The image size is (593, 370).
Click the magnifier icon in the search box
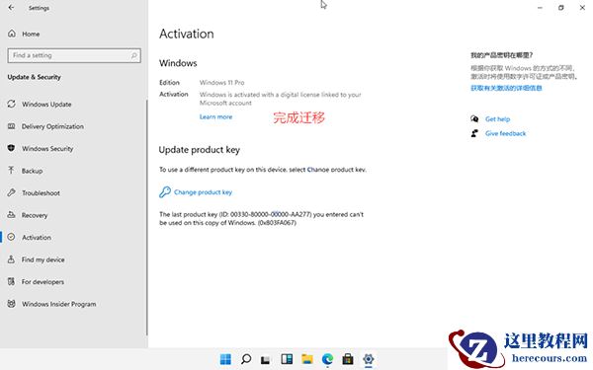point(133,55)
